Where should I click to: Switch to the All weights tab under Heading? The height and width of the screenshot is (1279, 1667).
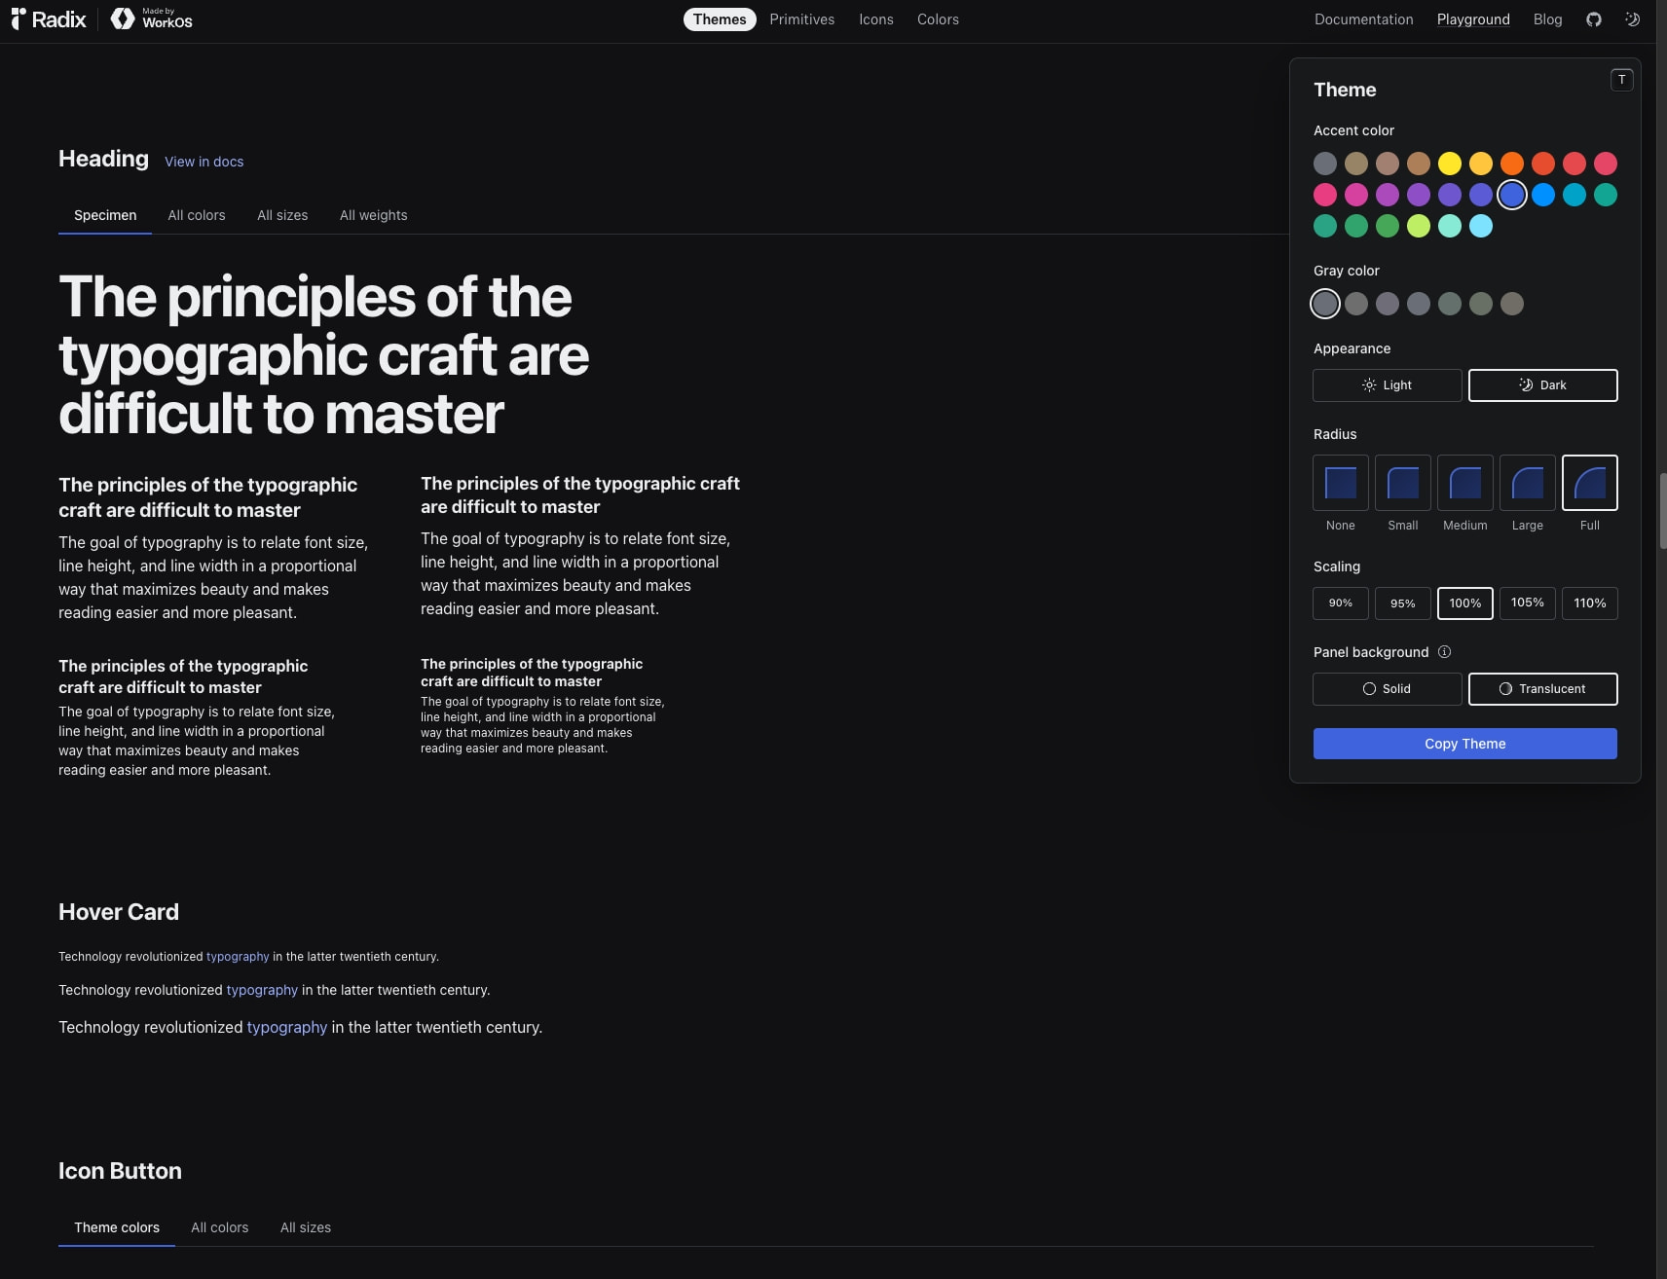point(373,215)
